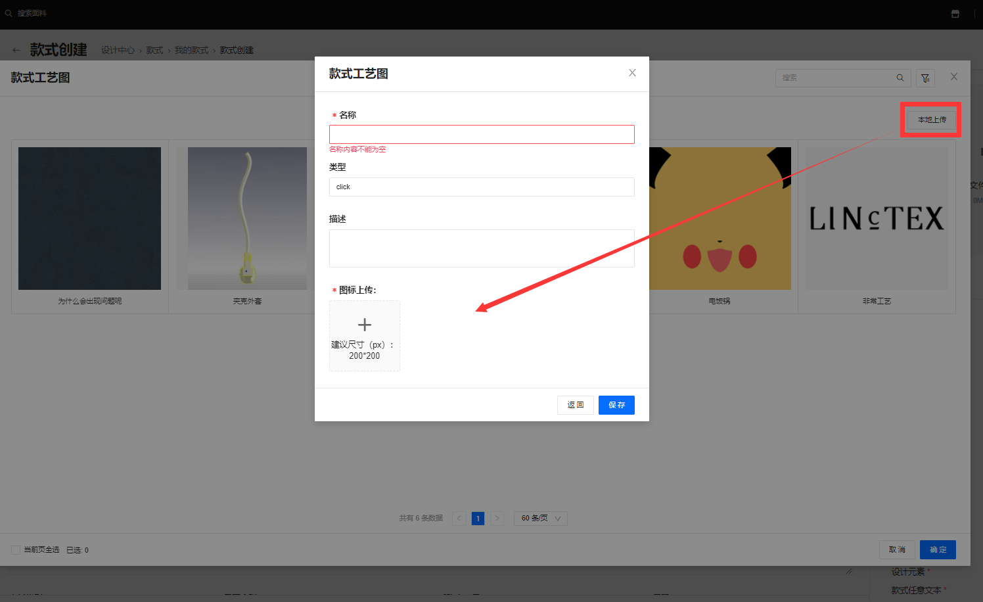Click the 搜索面料 top search field
The width and height of the screenshot is (983, 602).
point(32,13)
